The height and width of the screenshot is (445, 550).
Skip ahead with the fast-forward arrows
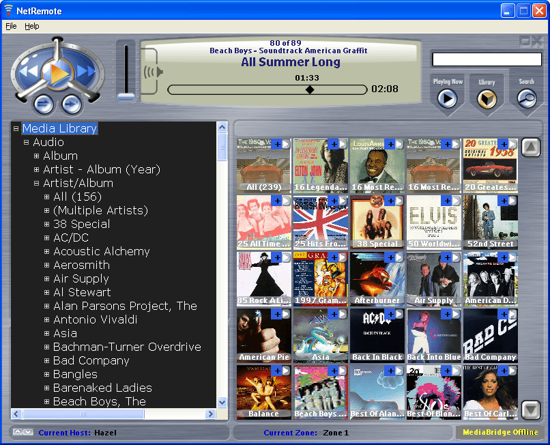pyautogui.click(x=86, y=71)
